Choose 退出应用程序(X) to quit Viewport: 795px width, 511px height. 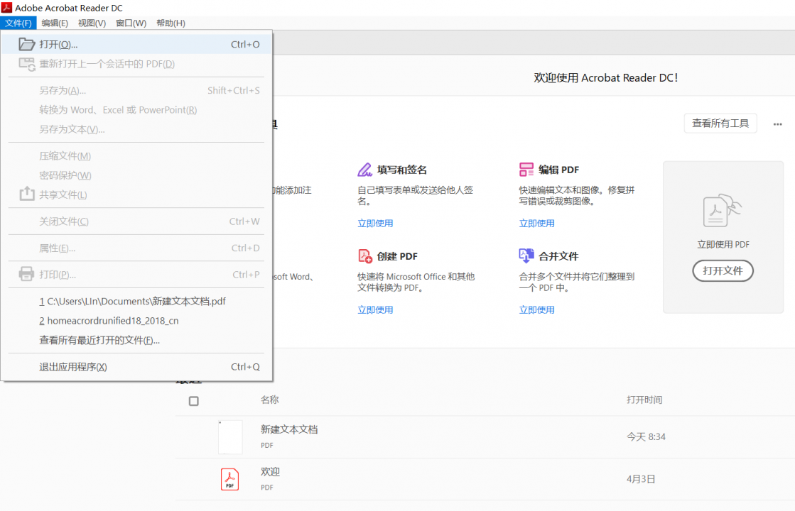136,367
